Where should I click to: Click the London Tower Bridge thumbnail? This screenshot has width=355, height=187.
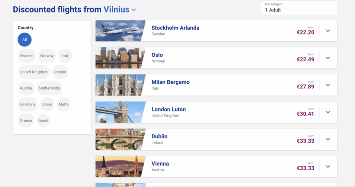click(x=120, y=112)
